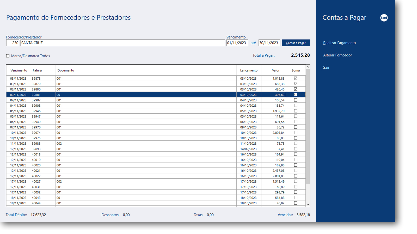Click the SANTA CRUZ supplier name field
The height and width of the screenshot is (234, 417).
122,43
